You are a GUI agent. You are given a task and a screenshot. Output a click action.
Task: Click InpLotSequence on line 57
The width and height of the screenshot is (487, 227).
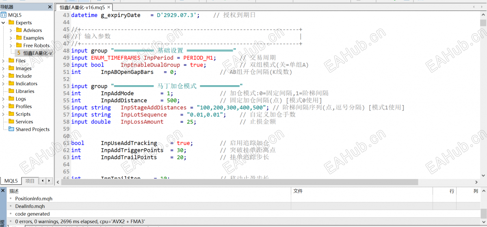(x=144, y=115)
